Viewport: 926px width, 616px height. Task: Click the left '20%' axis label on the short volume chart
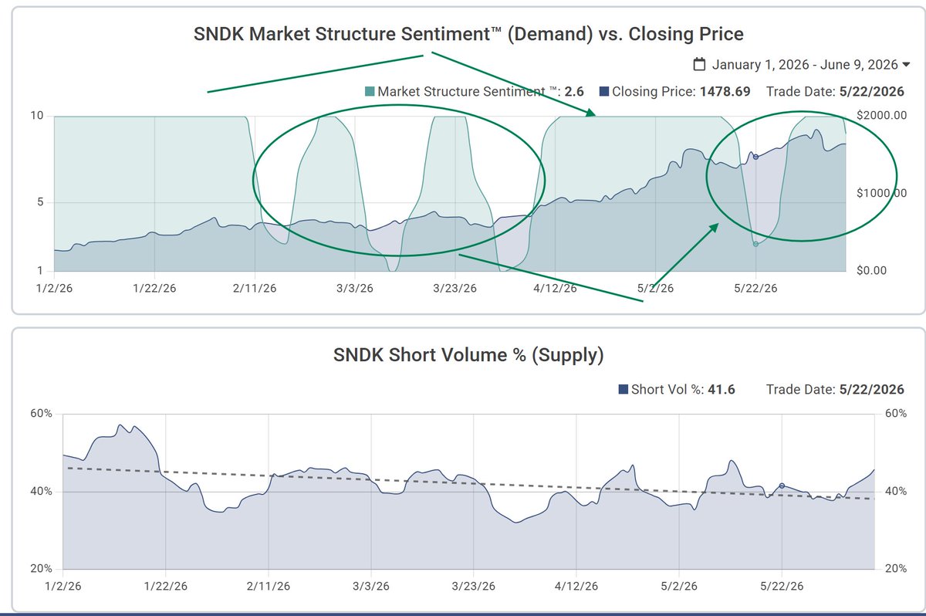(41, 569)
